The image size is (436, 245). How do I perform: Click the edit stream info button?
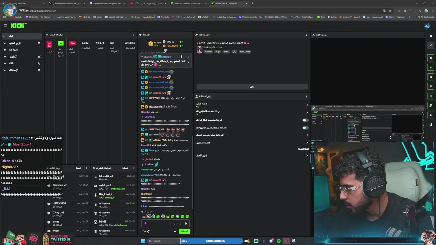click(x=252, y=87)
